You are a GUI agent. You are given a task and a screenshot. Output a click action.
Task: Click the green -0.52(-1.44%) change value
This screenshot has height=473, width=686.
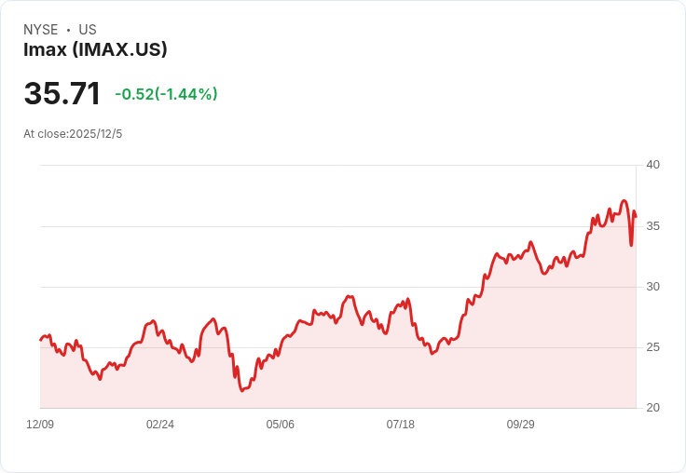pos(166,94)
